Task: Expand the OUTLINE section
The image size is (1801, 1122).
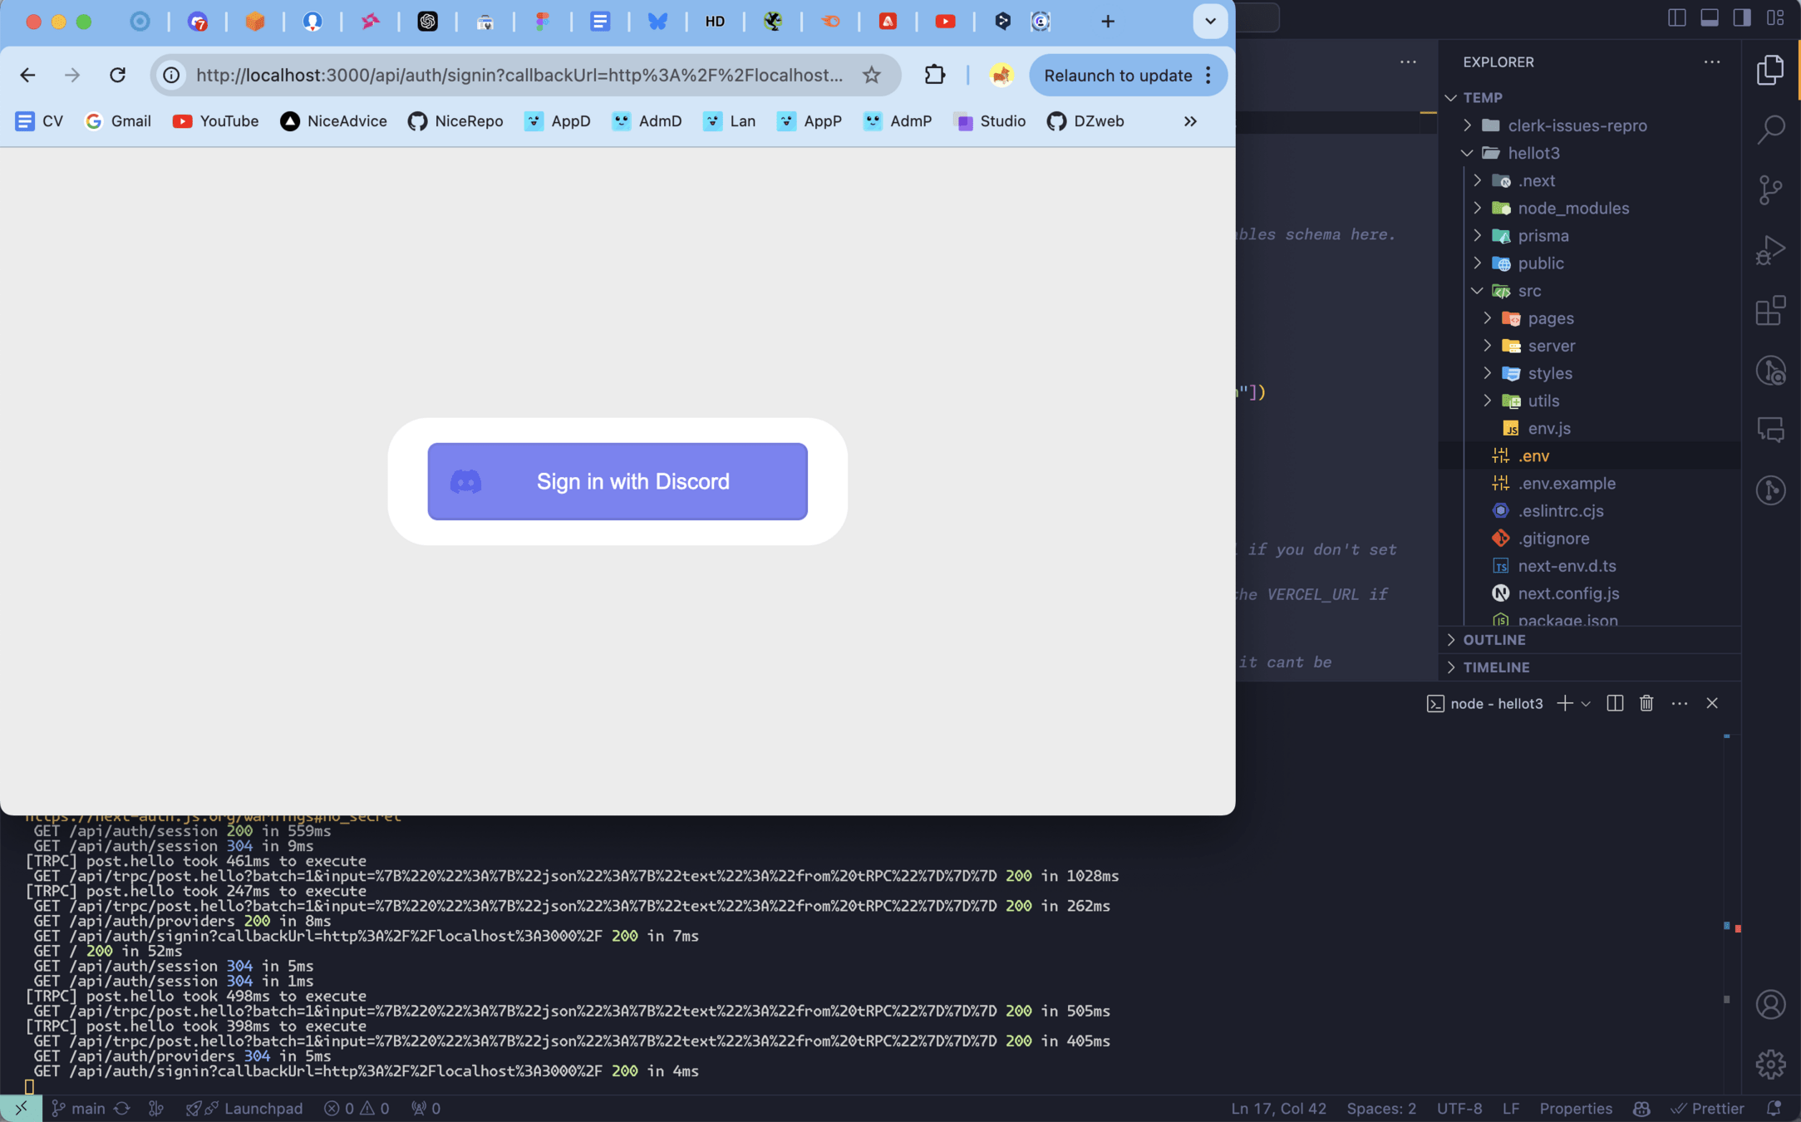Action: point(1493,640)
